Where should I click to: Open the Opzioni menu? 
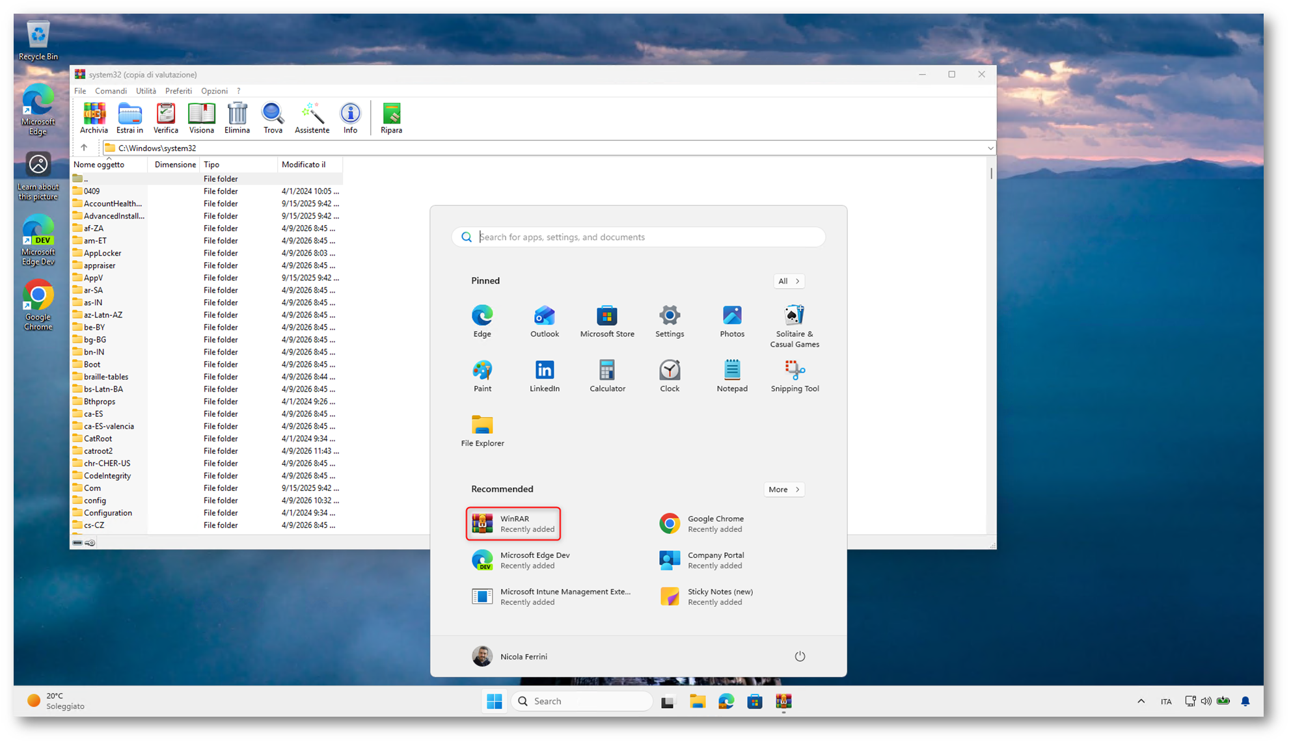click(x=214, y=91)
